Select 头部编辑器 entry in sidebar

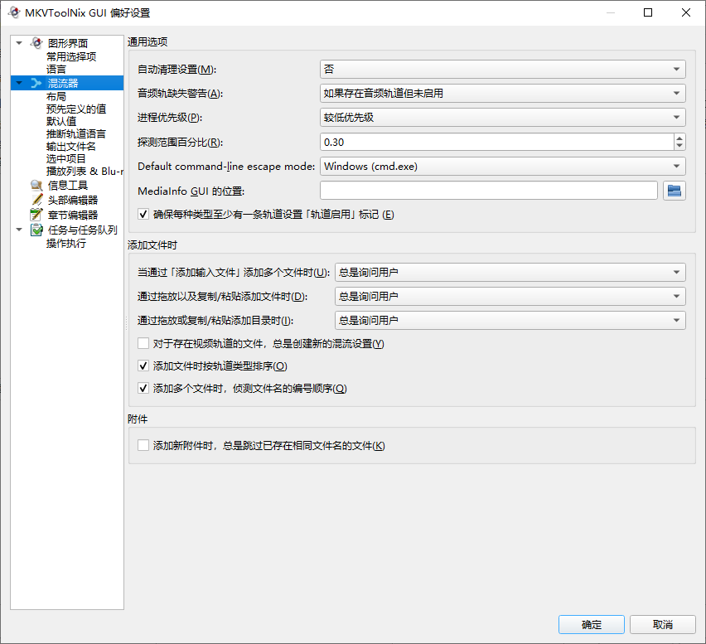tap(73, 200)
